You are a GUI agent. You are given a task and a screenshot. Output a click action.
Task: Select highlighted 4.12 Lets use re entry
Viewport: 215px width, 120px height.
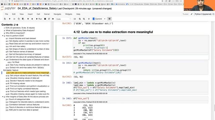(28, 73)
